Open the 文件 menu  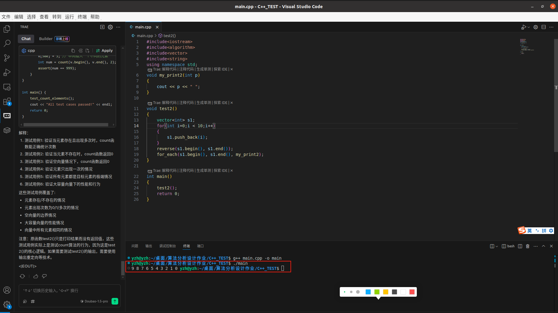(6, 17)
